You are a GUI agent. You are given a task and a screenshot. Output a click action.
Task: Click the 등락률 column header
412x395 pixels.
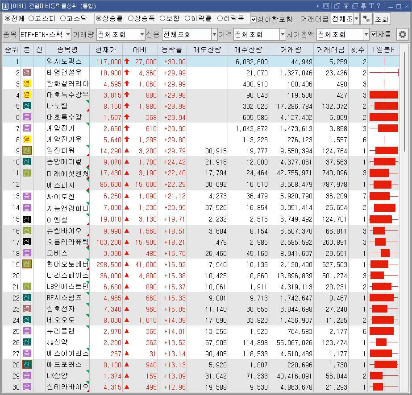click(x=172, y=49)
